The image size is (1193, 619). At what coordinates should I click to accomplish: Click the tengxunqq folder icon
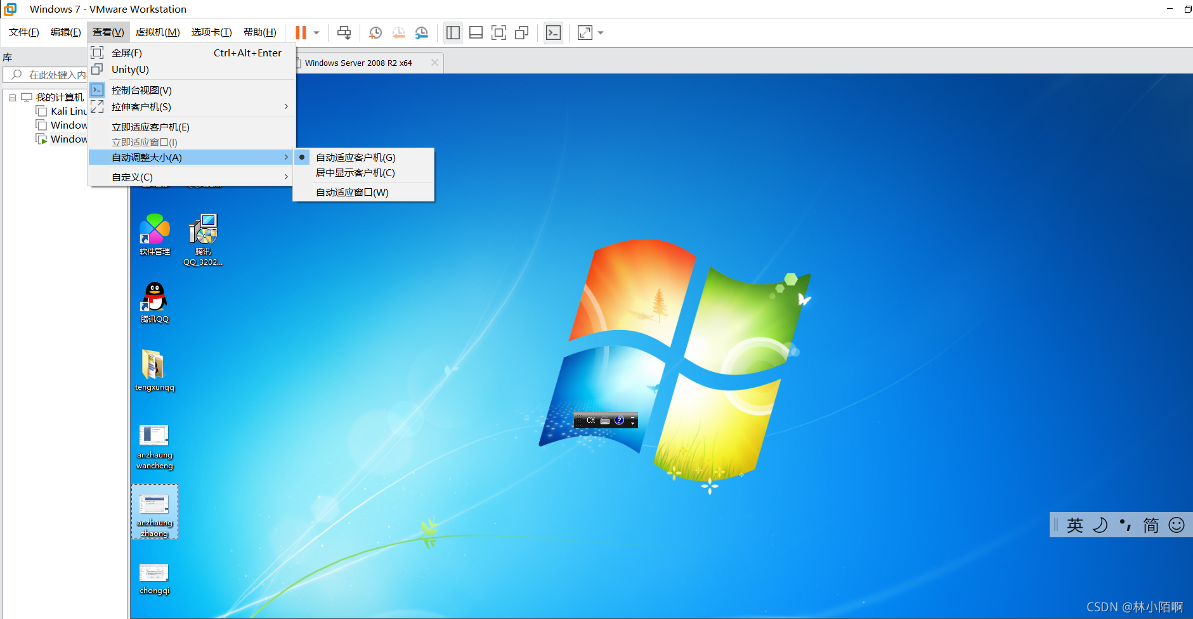154,371
